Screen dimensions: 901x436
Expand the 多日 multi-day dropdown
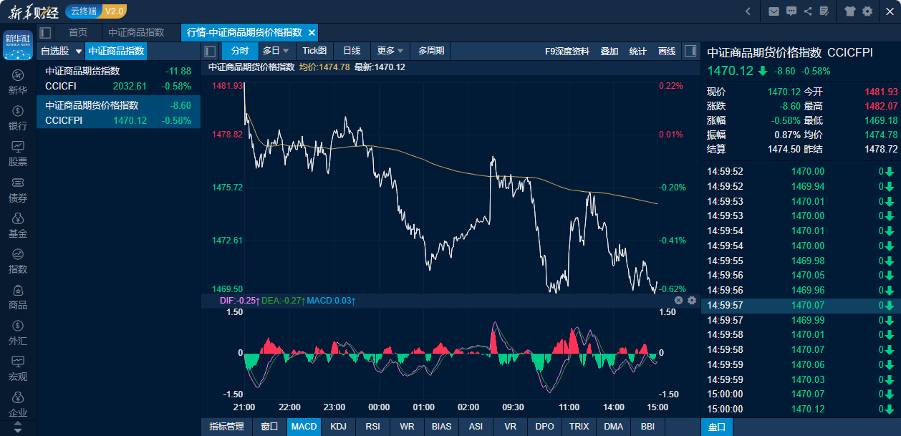click(286, 51)
